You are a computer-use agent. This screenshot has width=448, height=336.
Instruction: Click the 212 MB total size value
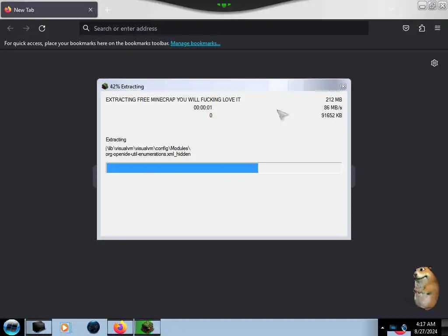click(334, 100)
